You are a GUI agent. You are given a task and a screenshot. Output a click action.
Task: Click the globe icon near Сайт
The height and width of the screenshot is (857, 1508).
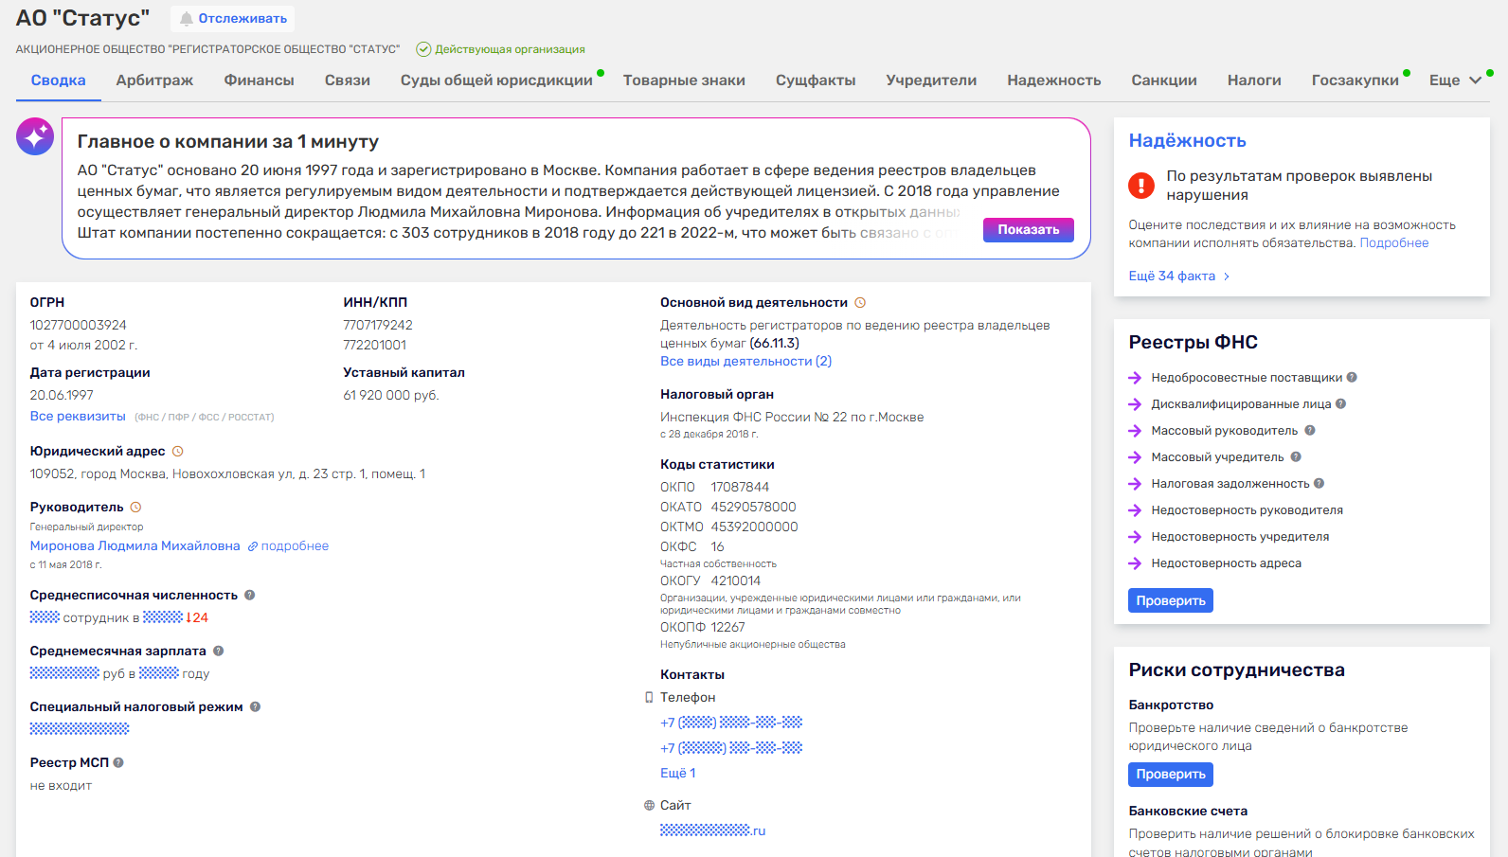(x=649, y=806)
